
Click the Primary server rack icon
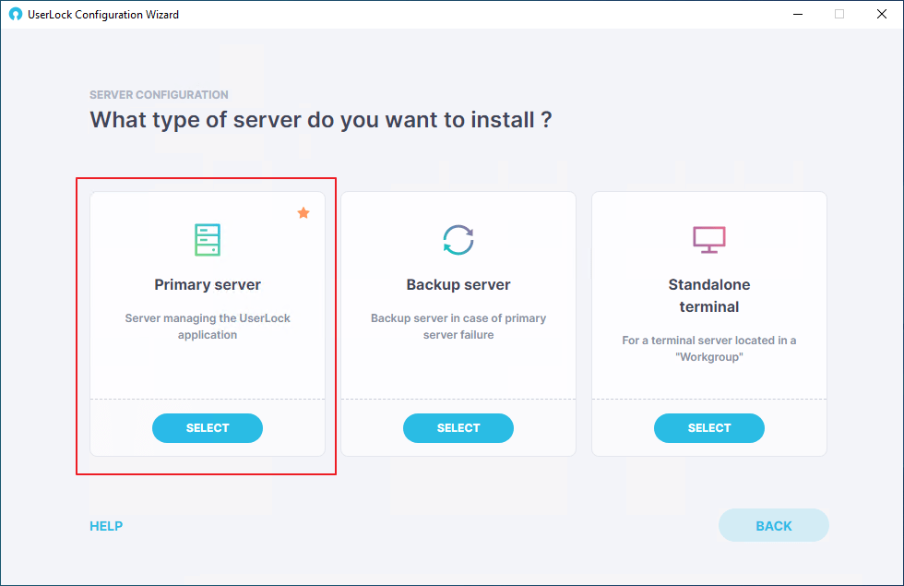click(208, 239)
